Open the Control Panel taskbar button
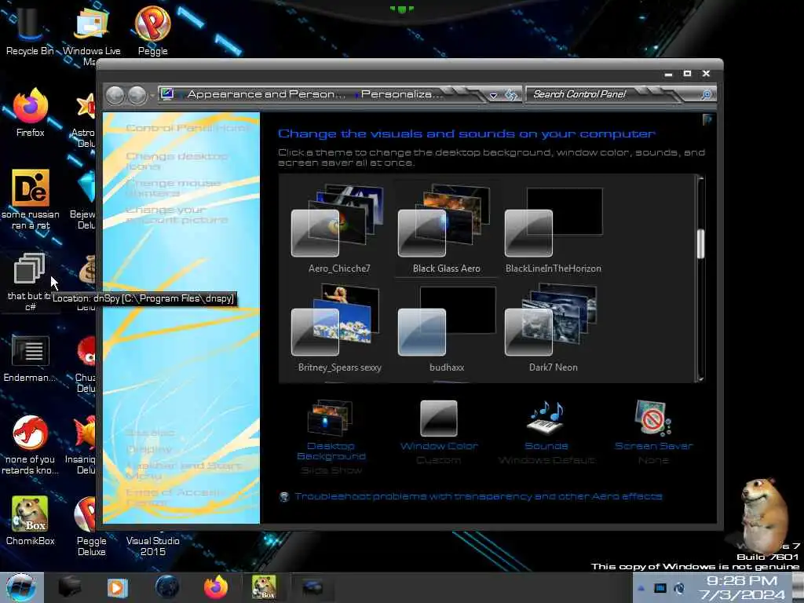The width and height of the screenshot is (804, 603). tap(312, 587)
